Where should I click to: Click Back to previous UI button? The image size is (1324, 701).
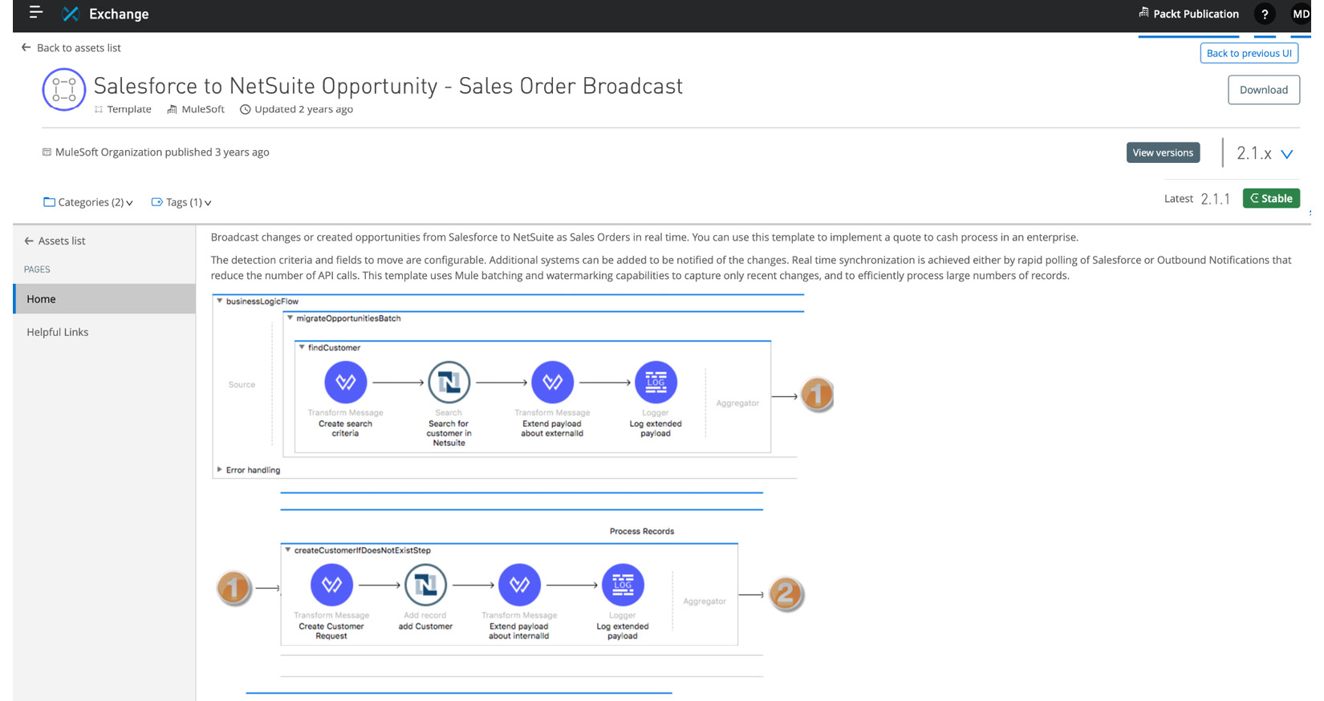click(x=1249, y=53)
